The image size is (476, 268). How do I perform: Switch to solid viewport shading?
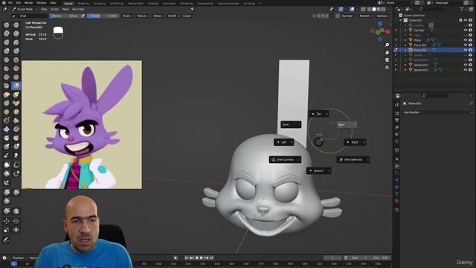click(374, 10)
